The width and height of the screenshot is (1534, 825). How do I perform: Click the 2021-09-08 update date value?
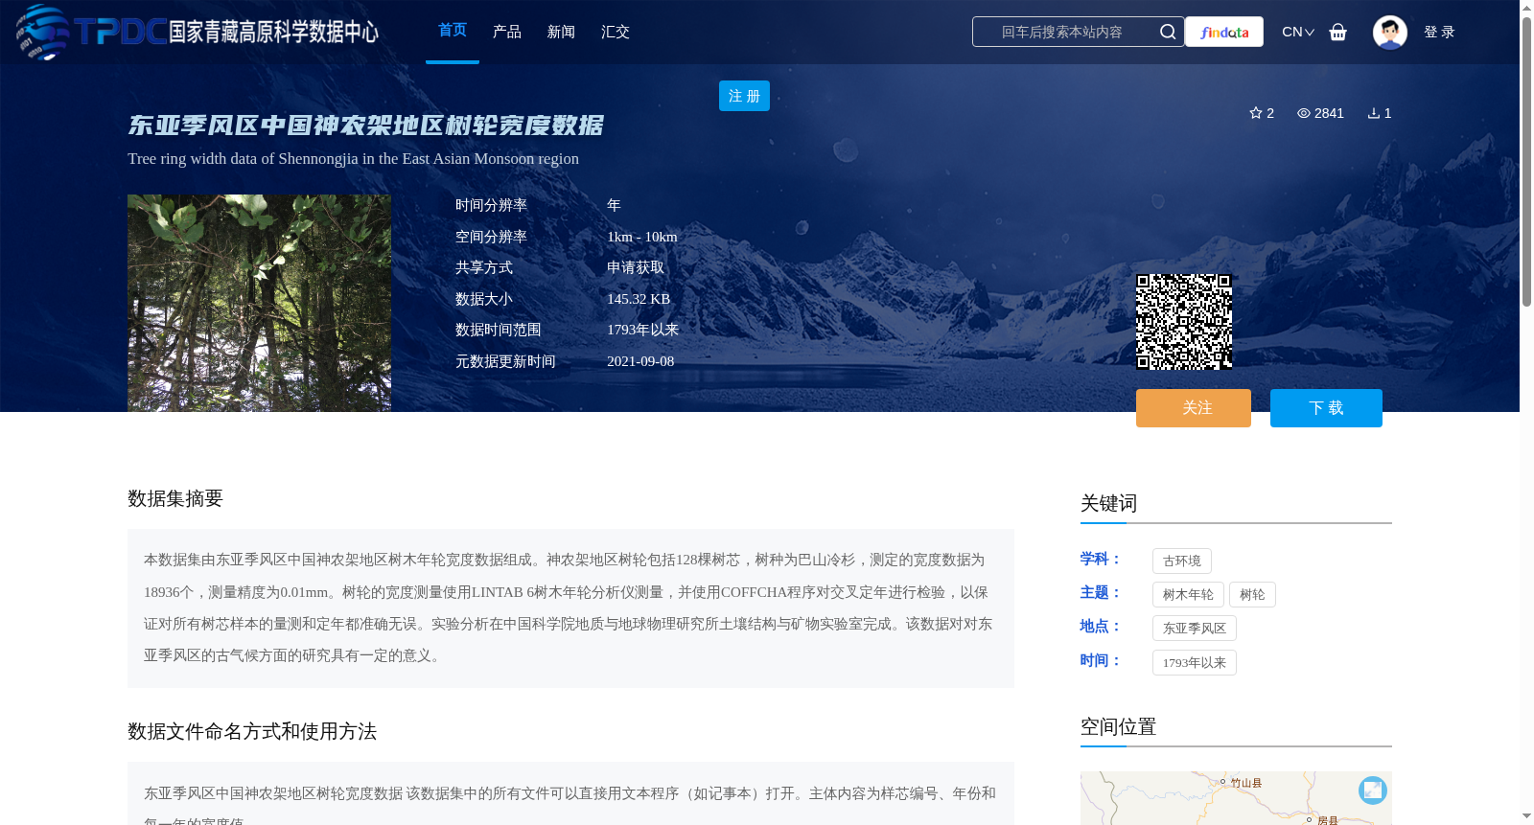click(x=640, y=361)
